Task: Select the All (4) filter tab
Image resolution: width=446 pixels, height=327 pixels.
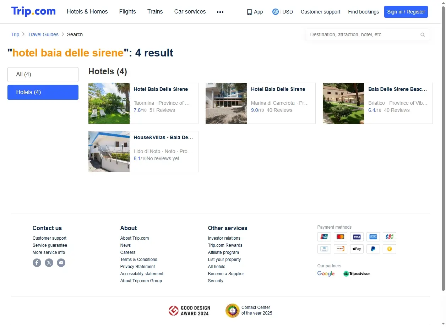Action: [x=43, y=75]
